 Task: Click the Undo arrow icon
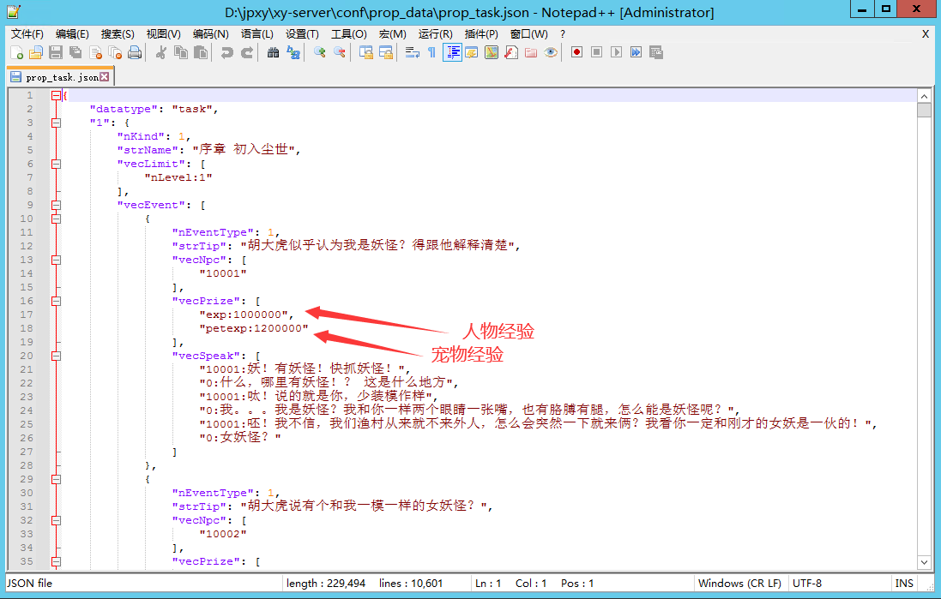point(226,53)
